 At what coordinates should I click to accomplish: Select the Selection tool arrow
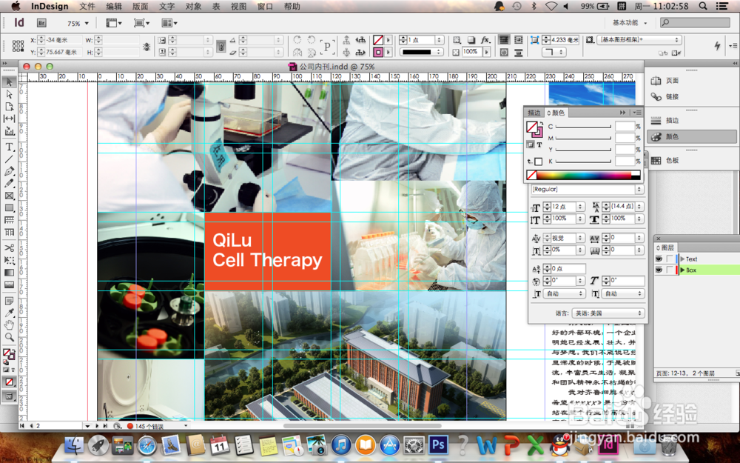(9, 82)
